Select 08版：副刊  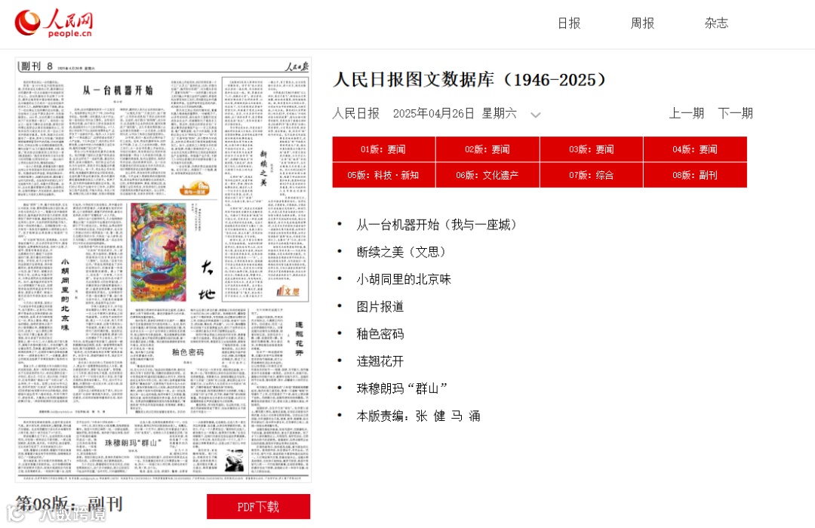(x=695, y=174)
